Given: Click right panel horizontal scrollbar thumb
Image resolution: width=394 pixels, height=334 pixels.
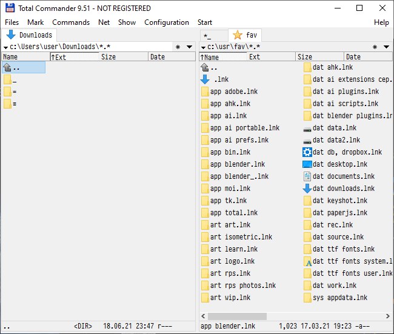Looking at the screenshot, I should click(237, 316).
